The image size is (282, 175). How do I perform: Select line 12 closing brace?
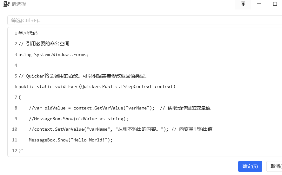click(145, 151)
